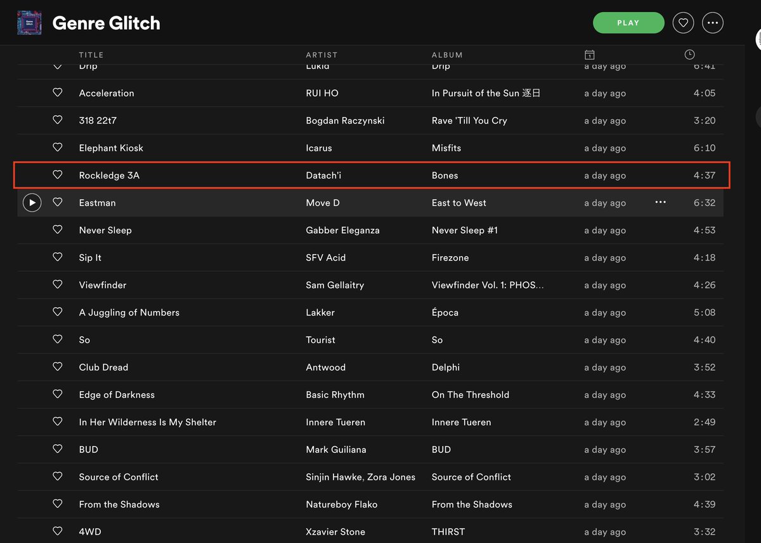Heart the track In Her Wilderness Is My Shelter
The image size is (761, 543).
pyautogui.click(x=58, y=421)
